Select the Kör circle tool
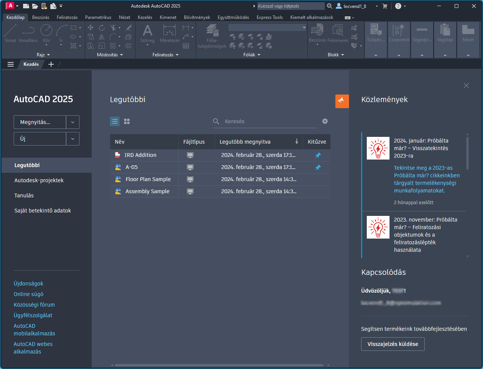 click(x=47, y=33)
